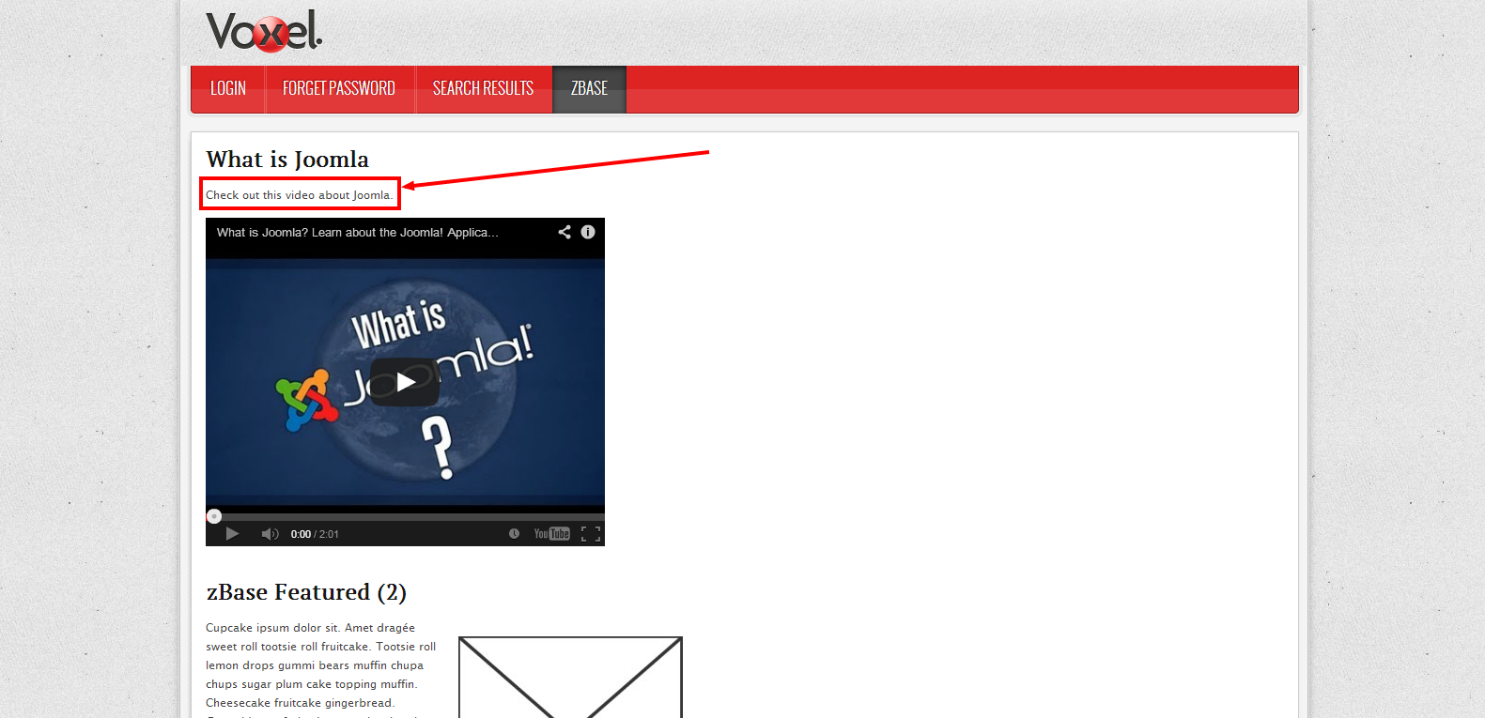Click the video progress bar scrubber
This screenshot has height=718, width=1485.
pos(214,516)
